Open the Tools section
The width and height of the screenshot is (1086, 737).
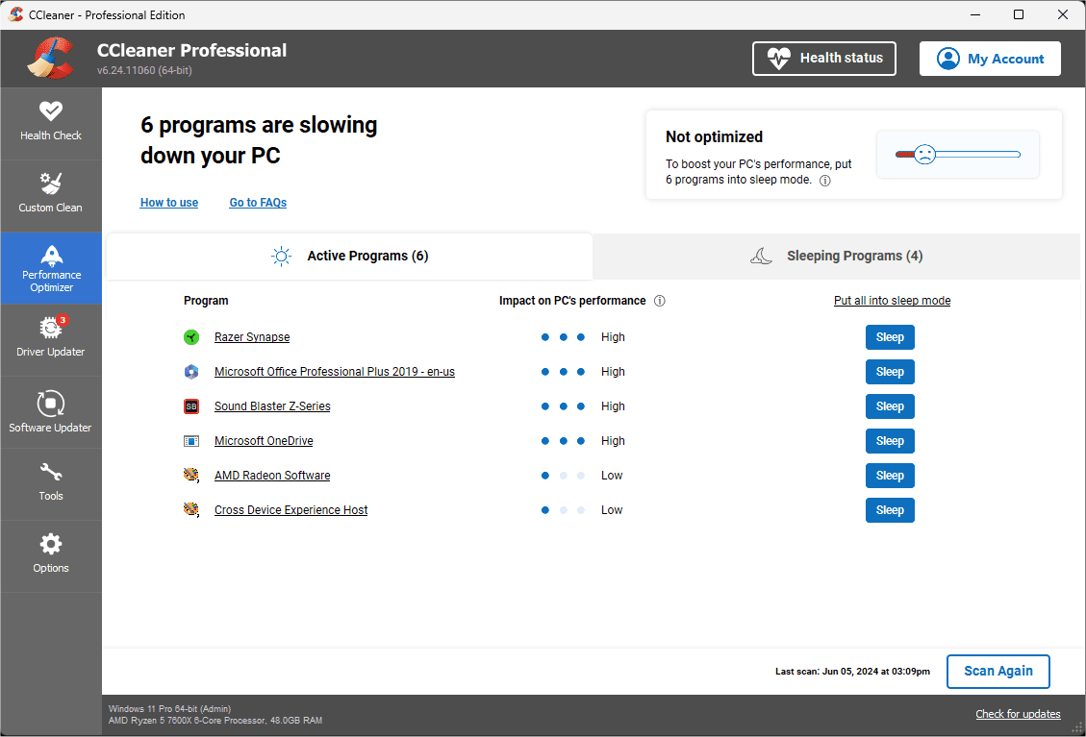(x=51, y=483)
